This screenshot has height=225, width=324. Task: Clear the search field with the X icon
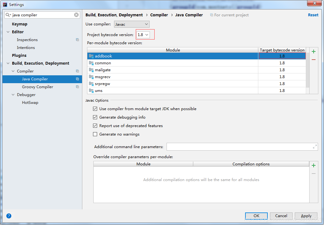coord(76,15)
